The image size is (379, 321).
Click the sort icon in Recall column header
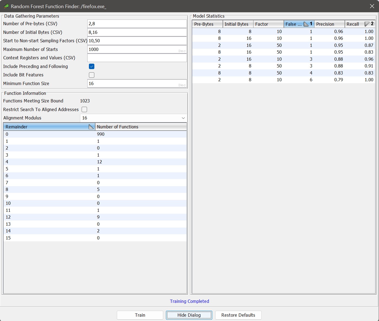pyautogui.click(x=367, y=24)
